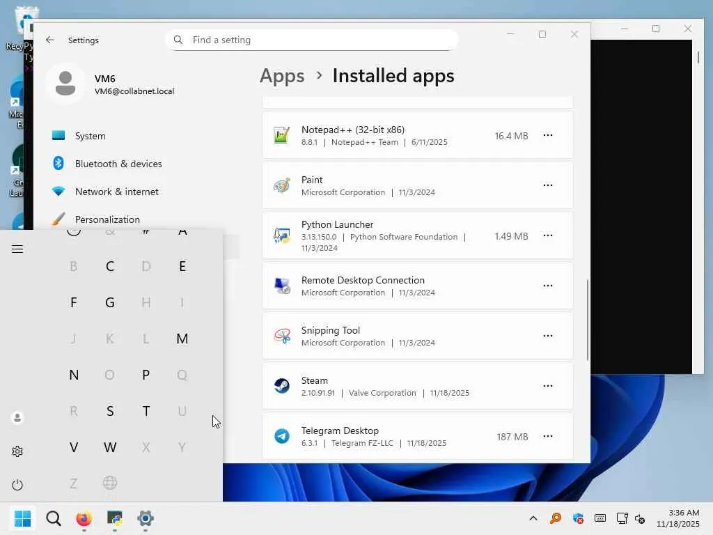The image size is (713, 535).
Task: Open Firefox from the taskbar
Action: point(84,518)
